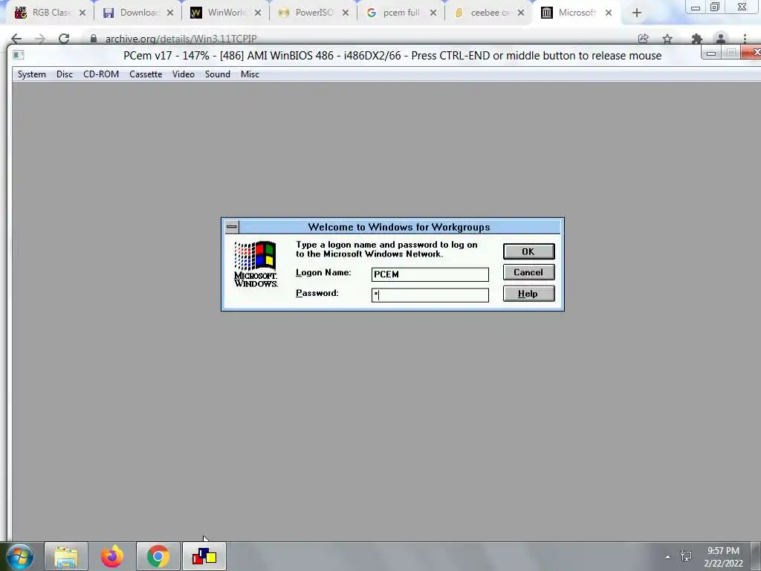Click the PCem window system icon
Viewport: 761px width, 571px height.
19,55
